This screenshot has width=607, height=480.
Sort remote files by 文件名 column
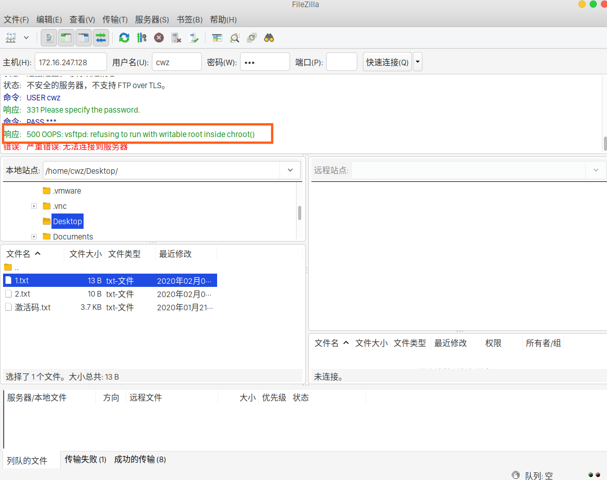click(332, 343)
